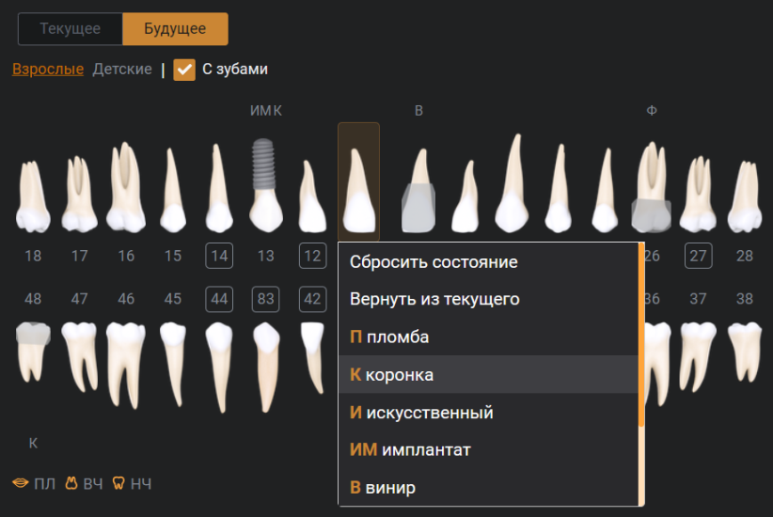Viewport: 773px width, 517px height.
Task: Select upper tooth 18 image
Action: 33,196
